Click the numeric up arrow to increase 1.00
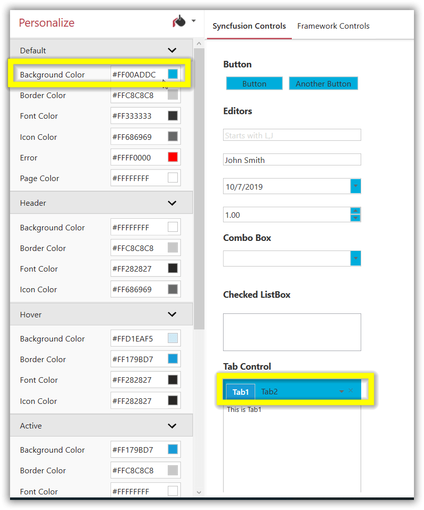This screenshot has width=424, height=510. [355, 211]
